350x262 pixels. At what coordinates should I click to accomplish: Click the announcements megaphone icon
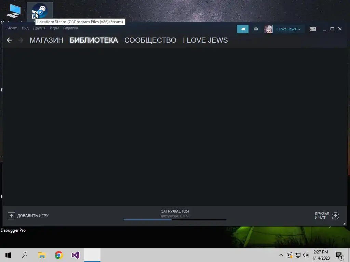point(243,29)
